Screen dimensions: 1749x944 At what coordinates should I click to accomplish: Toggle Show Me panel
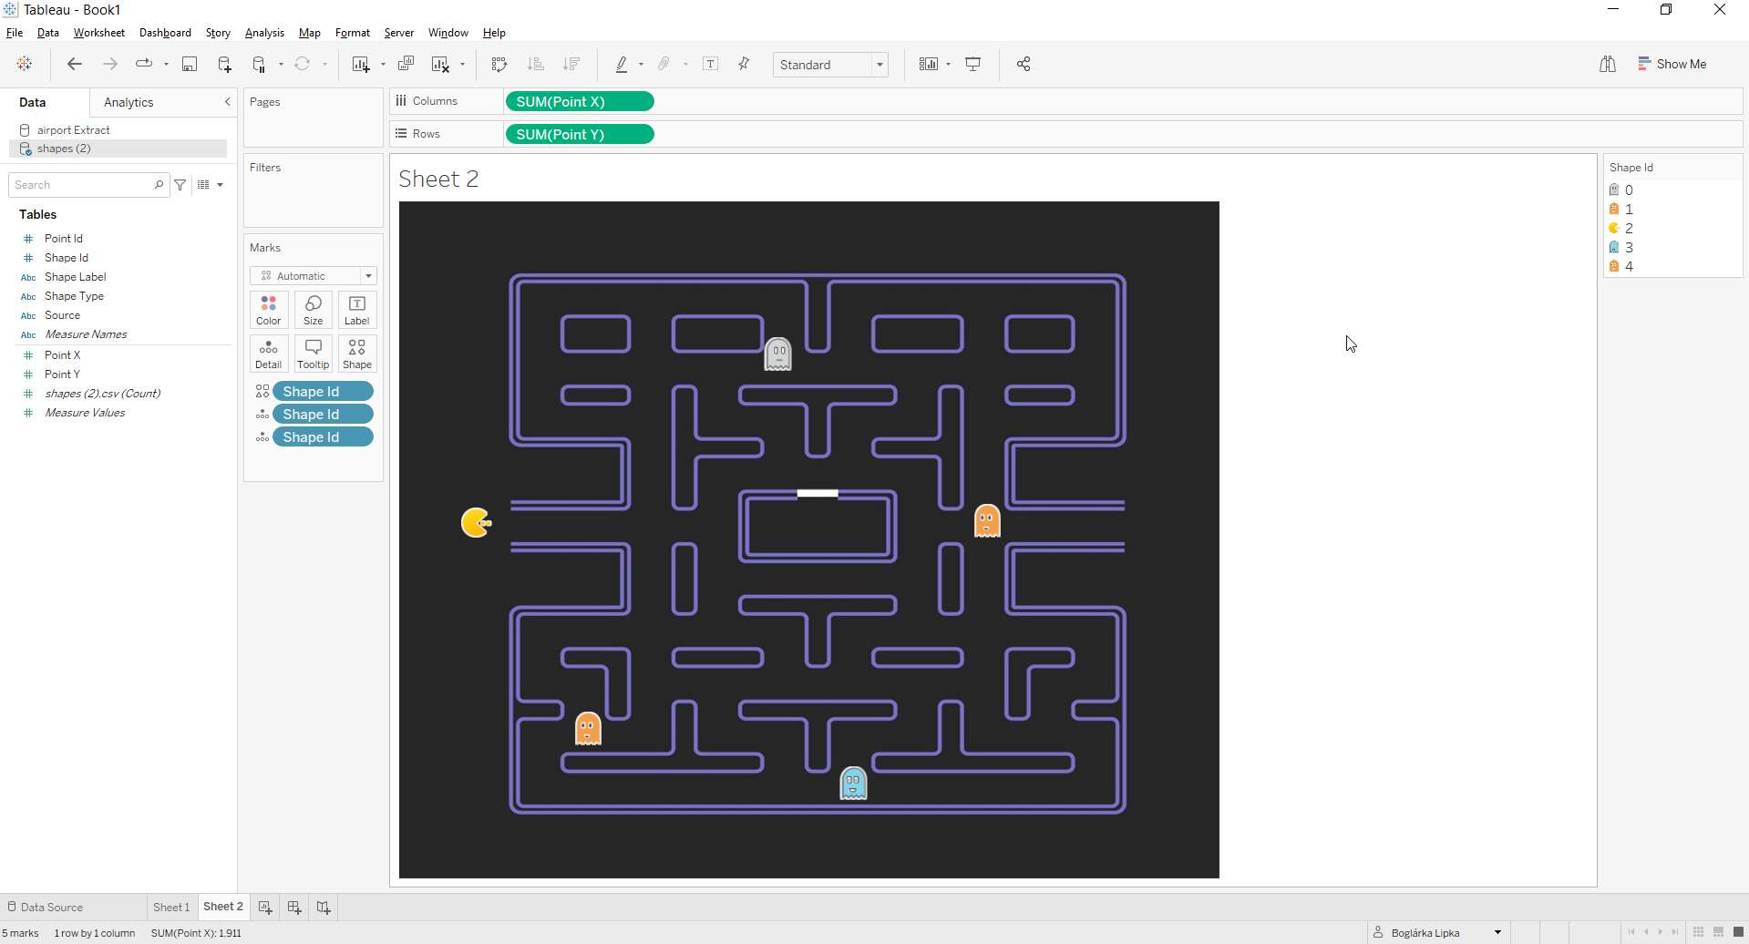[x=1672, y=64]
